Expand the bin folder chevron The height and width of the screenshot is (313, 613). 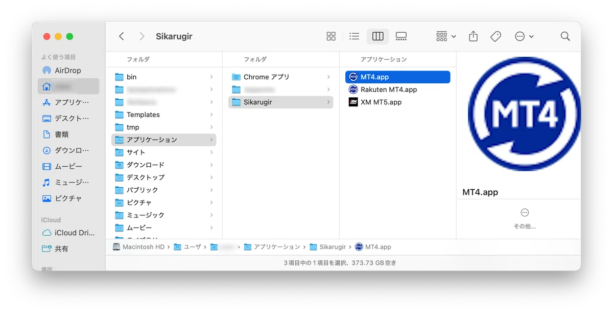tap(211, 77)
